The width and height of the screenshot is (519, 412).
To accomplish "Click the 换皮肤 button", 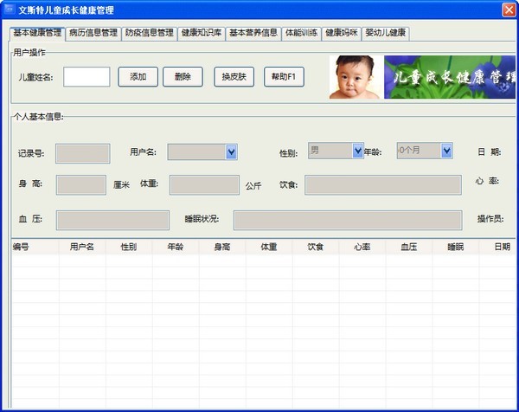I will click(234, 77).
